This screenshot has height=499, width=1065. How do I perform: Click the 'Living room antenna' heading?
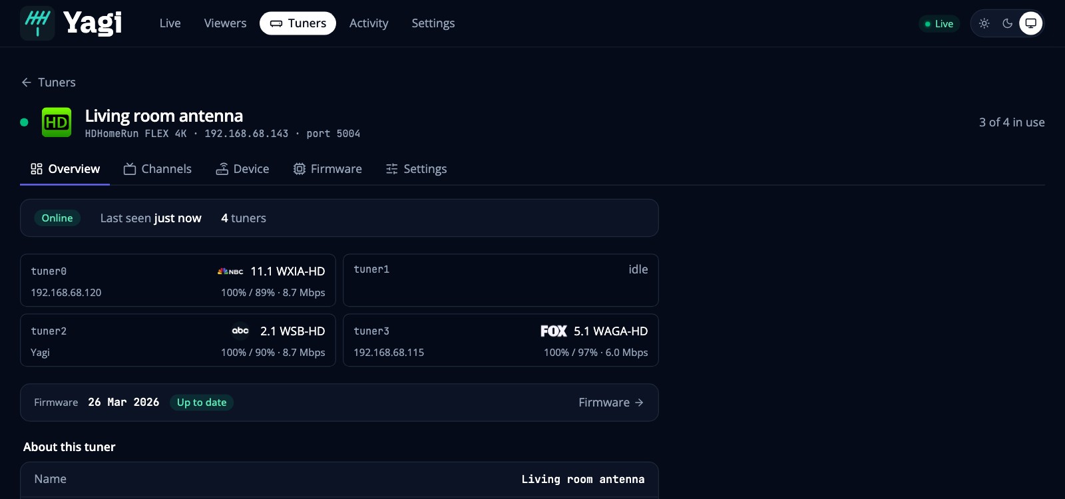(164, 116)
